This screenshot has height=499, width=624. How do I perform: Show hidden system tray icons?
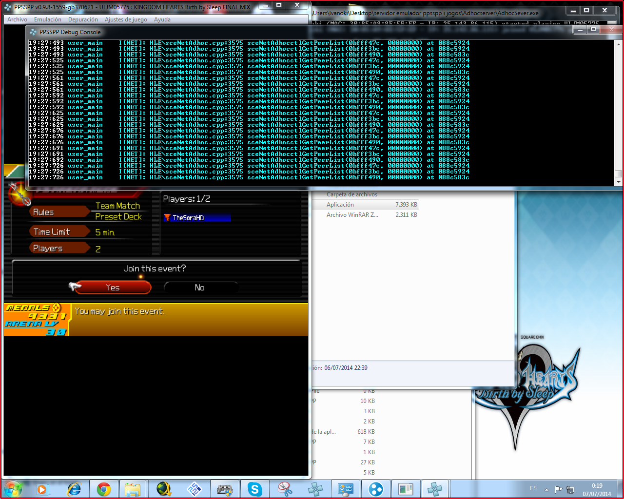[546, 489]
